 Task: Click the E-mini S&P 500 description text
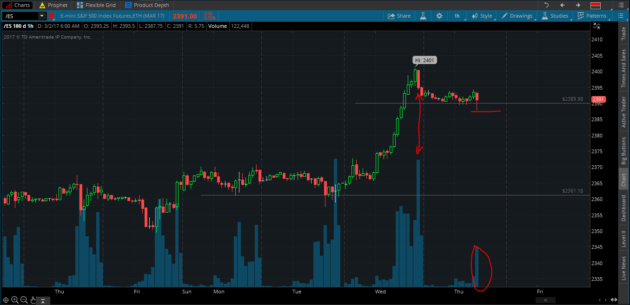[113, 16]
